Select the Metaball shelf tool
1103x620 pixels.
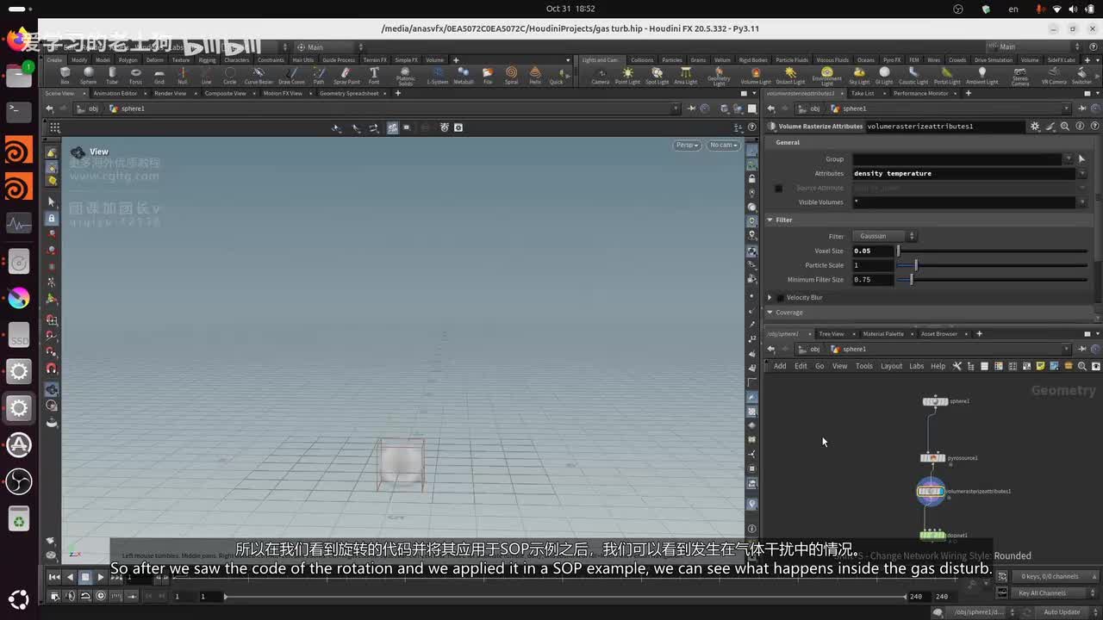click(464, 76)
